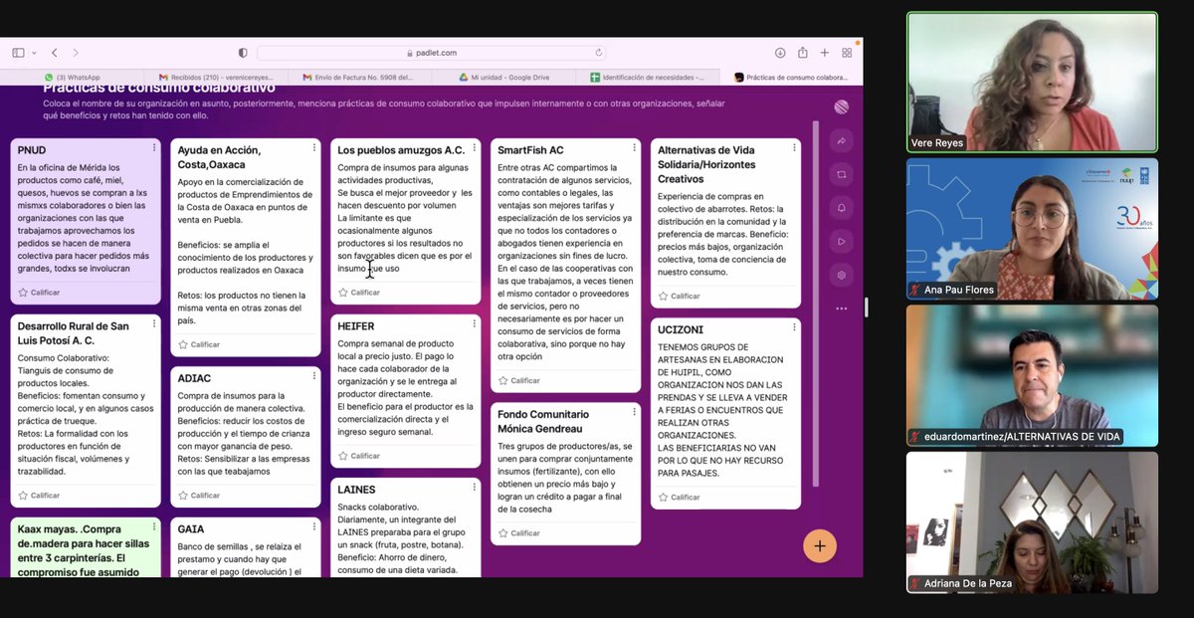The width and height of the screenshot is (1194, 618).
Task: Click eduardomartinez muted microphone icon
Action: (915, 437)
